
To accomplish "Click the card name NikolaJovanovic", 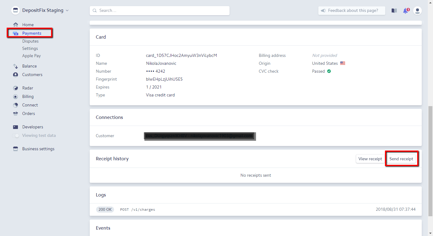I will [x=161, y=63].
